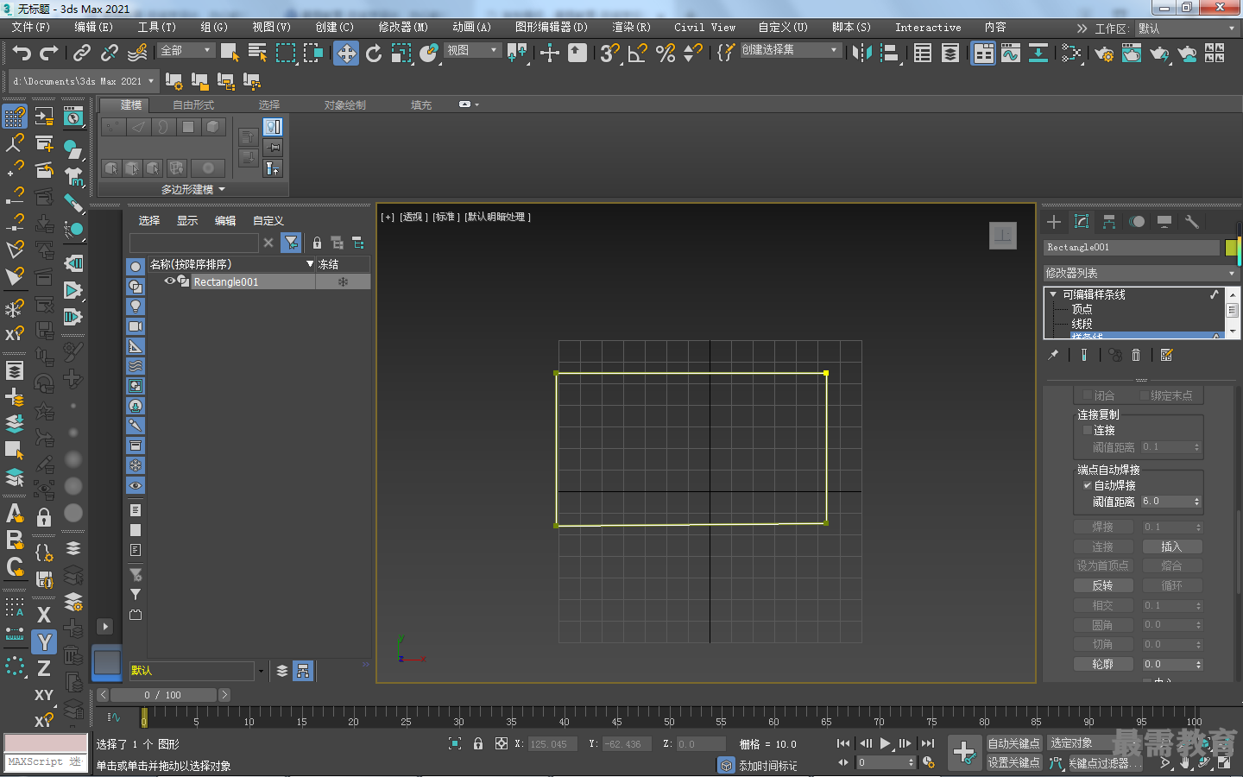Screen dimensions: 1243x777
Task: Open the 修改器(M) menu
Action: 403,28
